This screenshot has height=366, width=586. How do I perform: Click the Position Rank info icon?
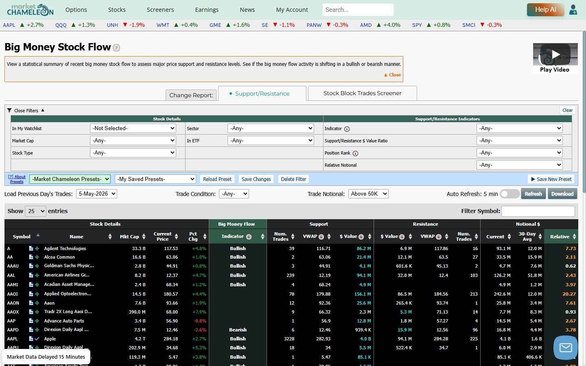click(x=355, y=153)
